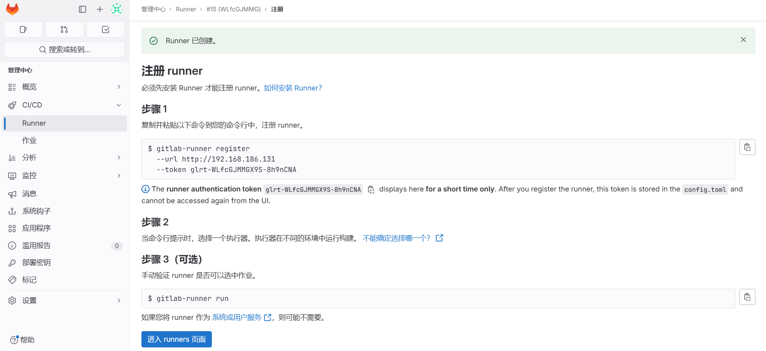This screenshot has width=766, height=351.
Task: Go to Runner breadcrumb link
Action: [x=186, y=9]
